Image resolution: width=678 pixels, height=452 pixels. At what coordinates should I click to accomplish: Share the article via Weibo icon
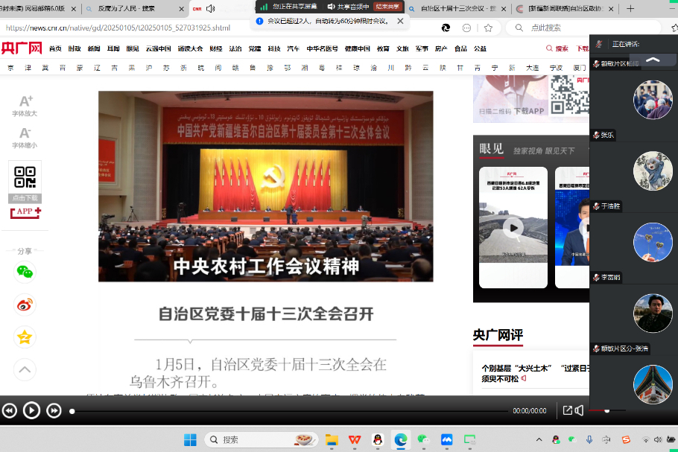pos(25,305)
